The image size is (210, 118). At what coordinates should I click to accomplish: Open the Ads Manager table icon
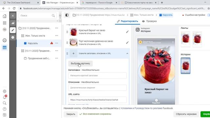pyautogui.click(x=5, y=48)
